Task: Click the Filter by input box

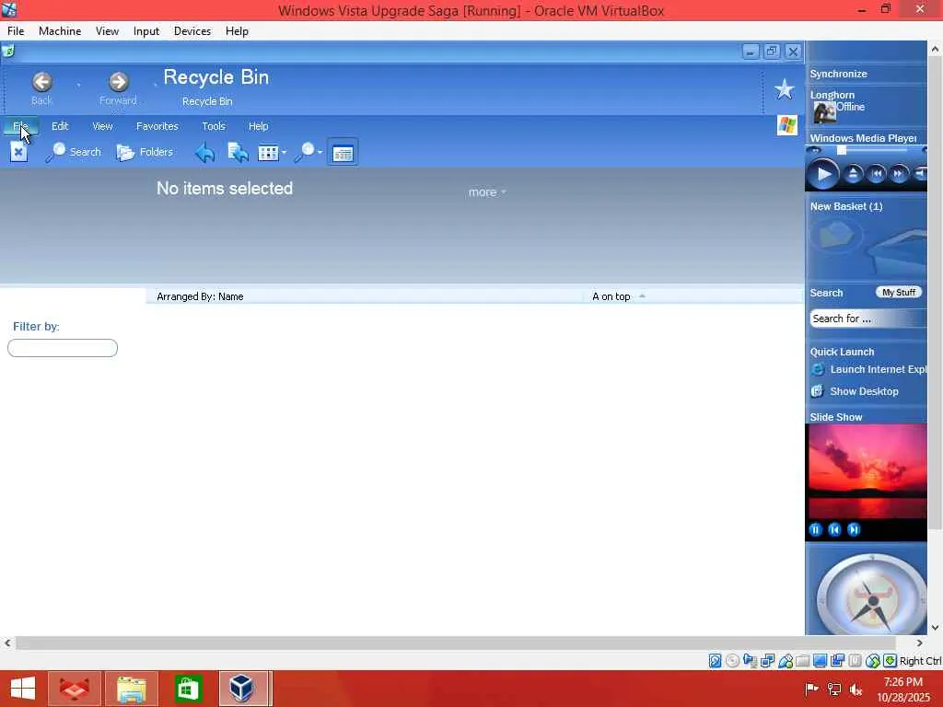Action: point(63,348)
